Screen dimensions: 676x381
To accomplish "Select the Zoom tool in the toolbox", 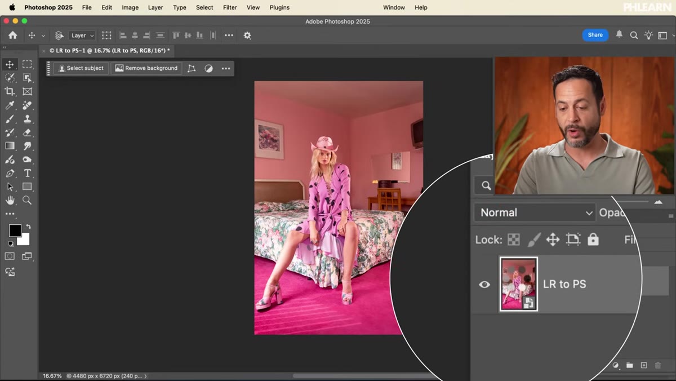I will 27,200.
